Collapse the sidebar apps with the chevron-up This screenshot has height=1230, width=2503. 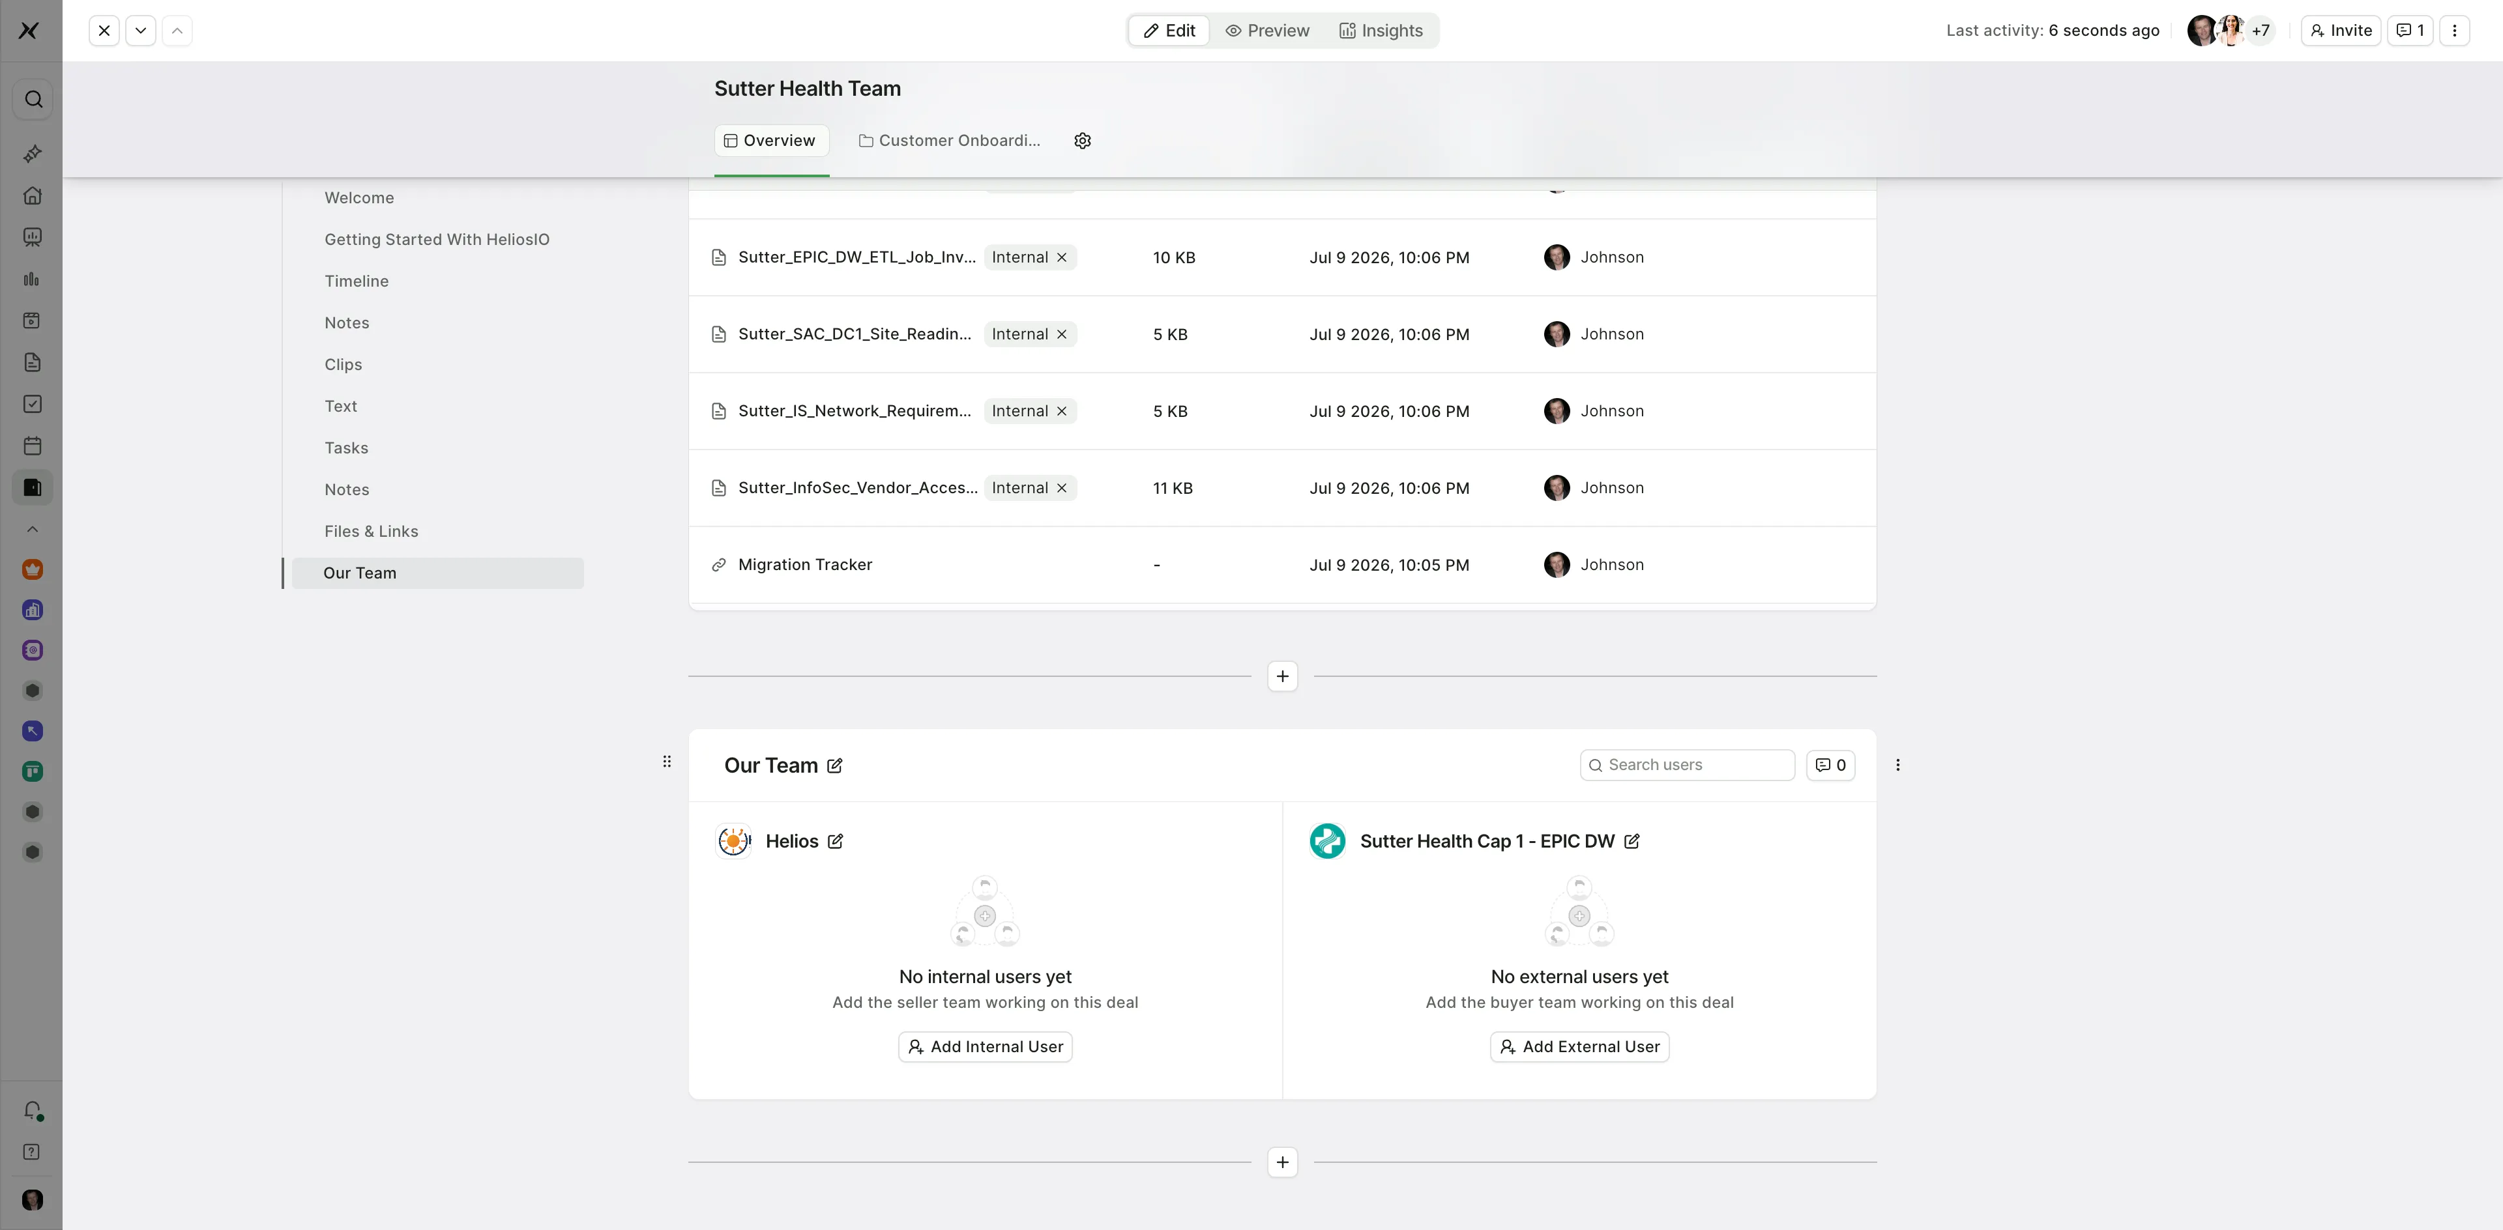click(x=33, y=529)
